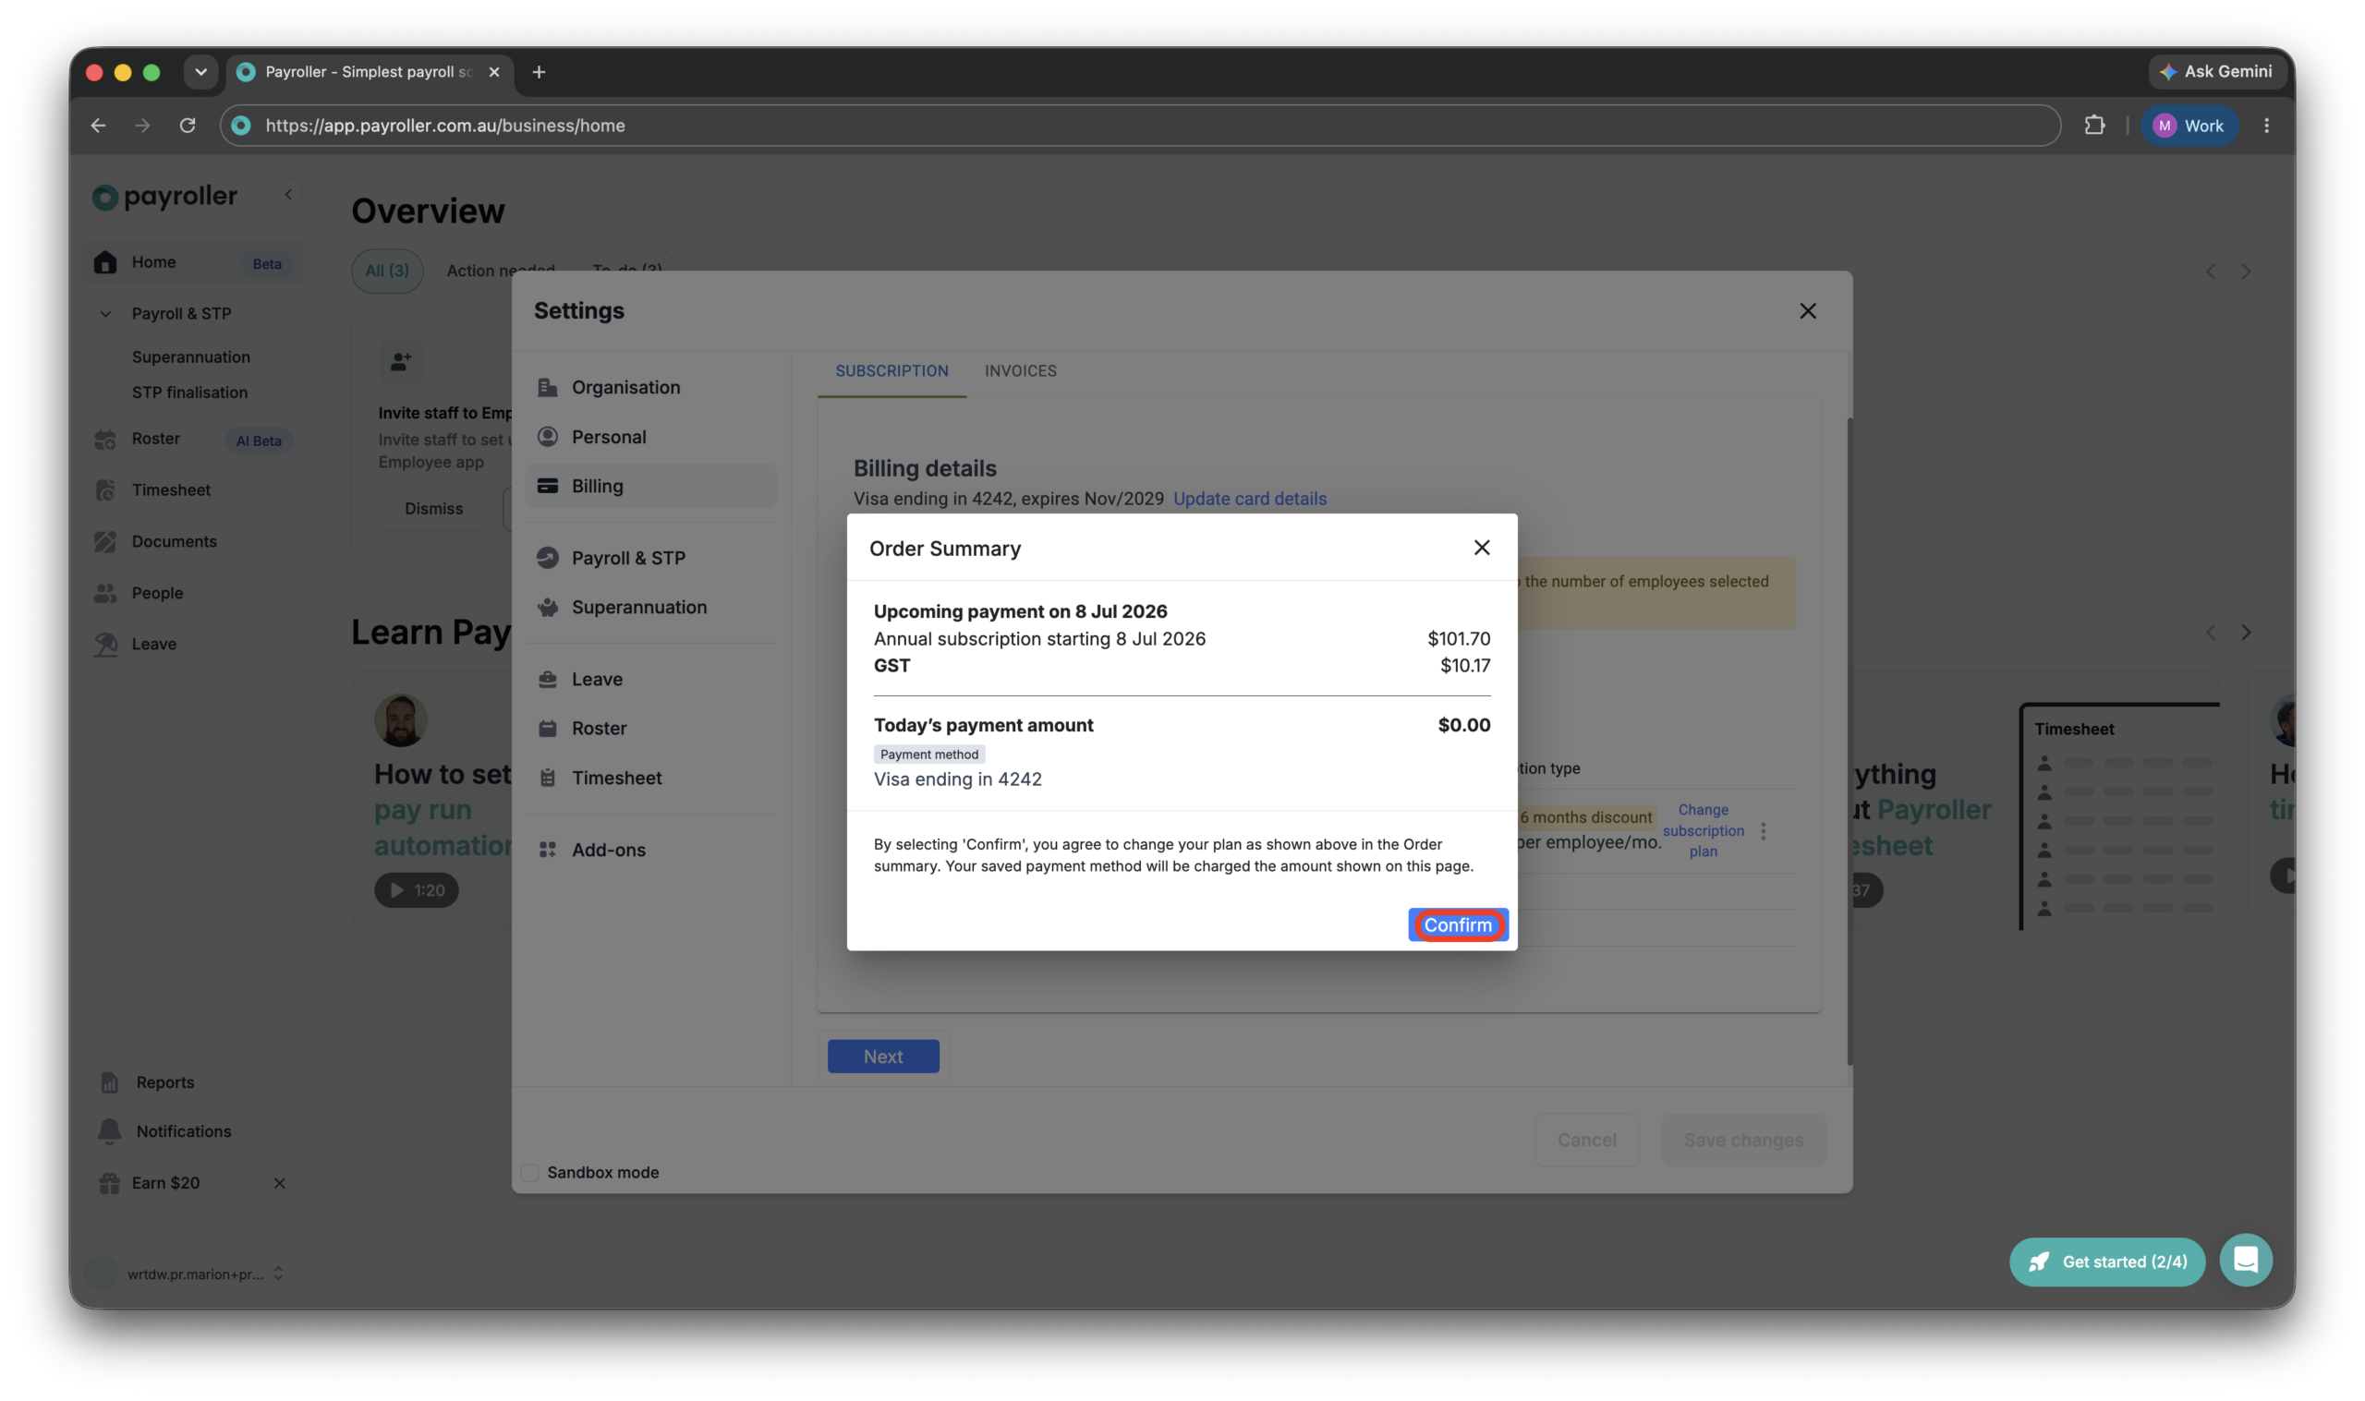Open People icon in main sidebar
The height and width of the screenshot is (1401, 2365).
(104, 592)
